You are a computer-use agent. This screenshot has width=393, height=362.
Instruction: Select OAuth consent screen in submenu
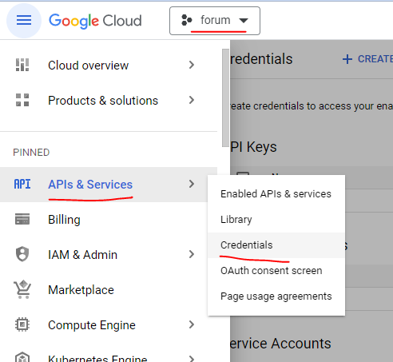click(x=276, y=271)
